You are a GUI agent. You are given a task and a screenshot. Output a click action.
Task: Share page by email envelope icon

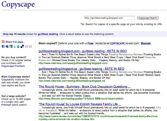pos(30,47)
